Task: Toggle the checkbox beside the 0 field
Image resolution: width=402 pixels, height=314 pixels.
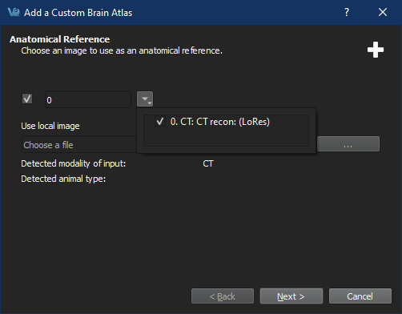Action: click(x=27, y=99)
